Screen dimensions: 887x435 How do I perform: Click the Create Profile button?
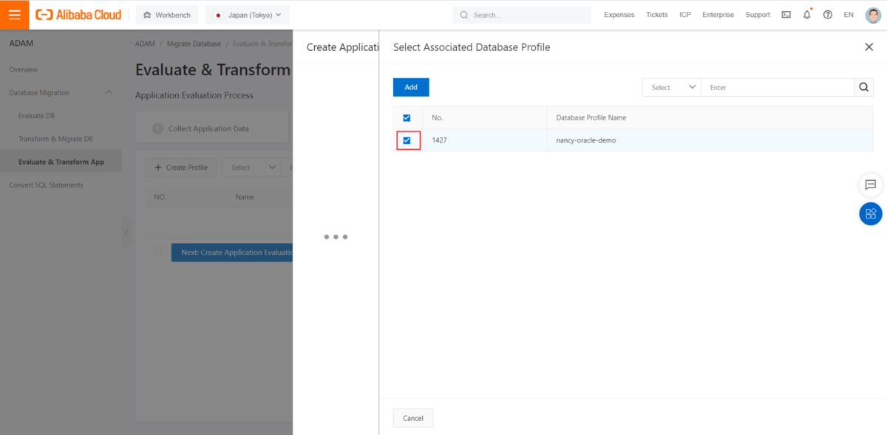181,168
